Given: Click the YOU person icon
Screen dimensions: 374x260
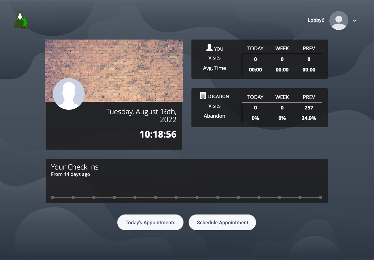Looking at the screenshot, I should pyautogui.click(x=209, y=47).
